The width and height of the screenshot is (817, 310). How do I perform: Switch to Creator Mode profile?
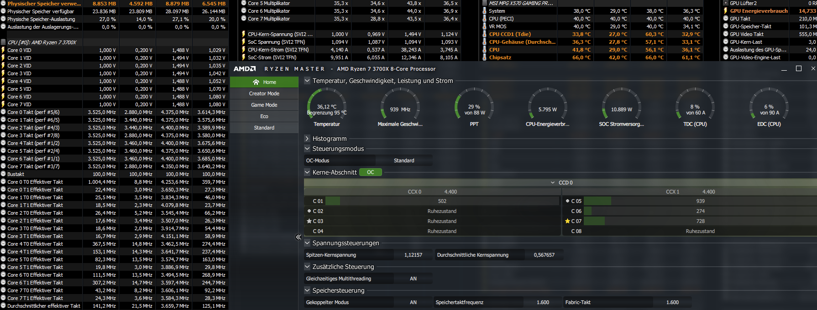pyautogui.click(x=264, y=93)
